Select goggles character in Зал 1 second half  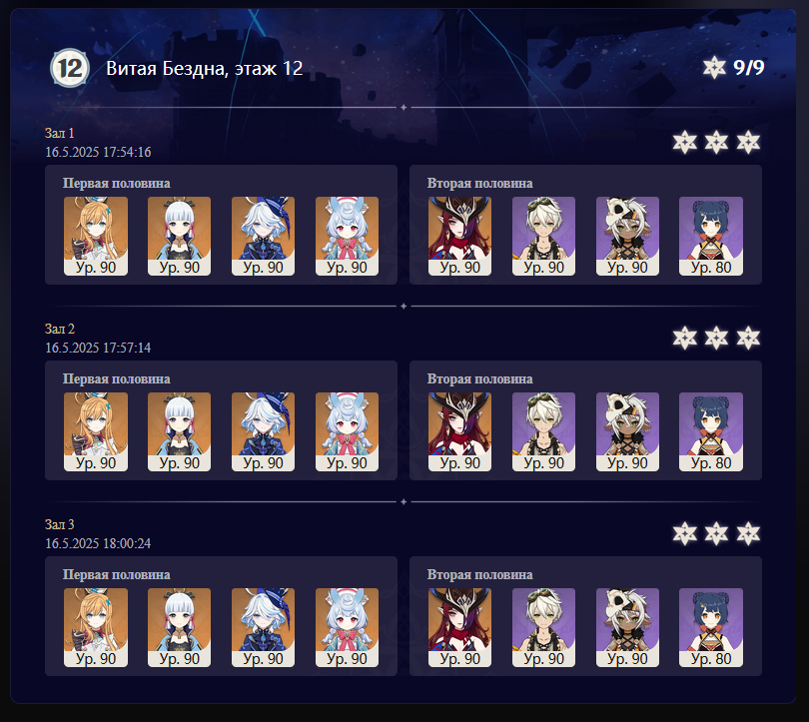point(543,236)
